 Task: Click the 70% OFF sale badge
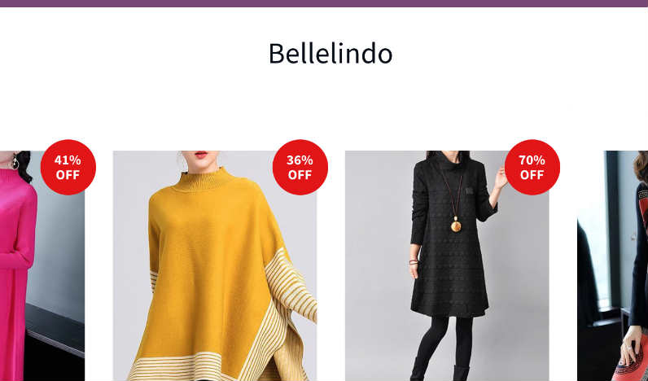[532, 168]
